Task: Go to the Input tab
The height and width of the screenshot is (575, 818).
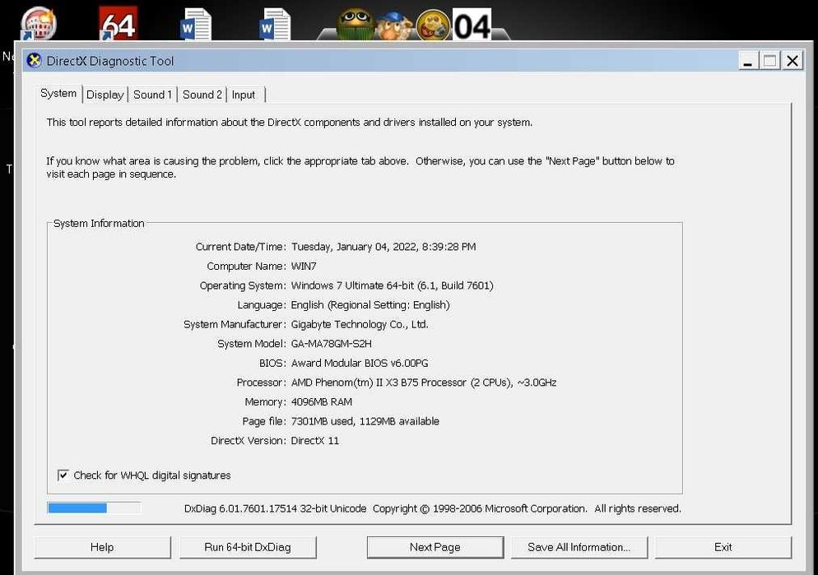Action: click(244, 95)
